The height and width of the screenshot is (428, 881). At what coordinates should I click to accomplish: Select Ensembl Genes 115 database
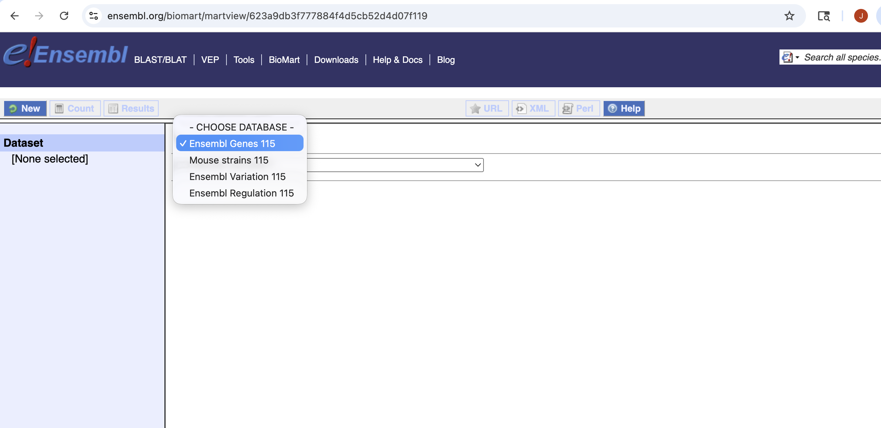(232, 144)
